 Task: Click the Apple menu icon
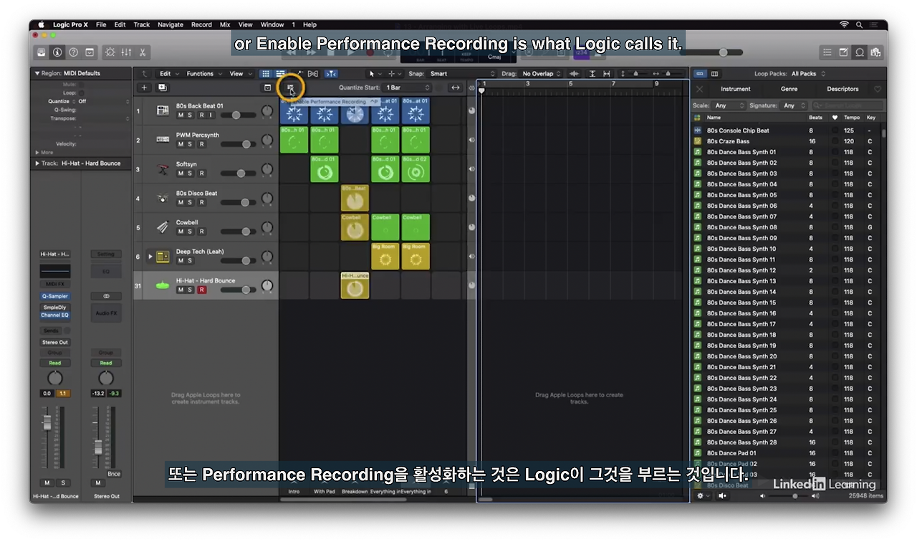click(41, 24)
